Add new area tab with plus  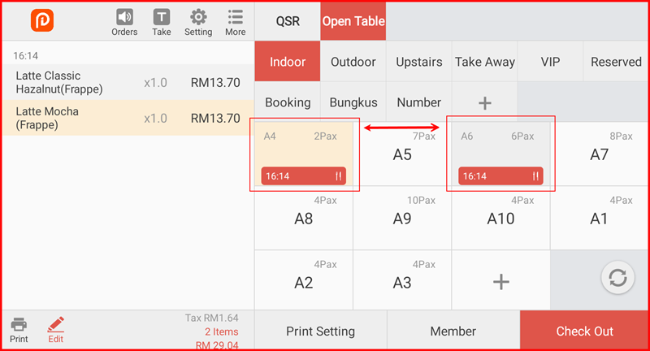(x=484, y=102)
